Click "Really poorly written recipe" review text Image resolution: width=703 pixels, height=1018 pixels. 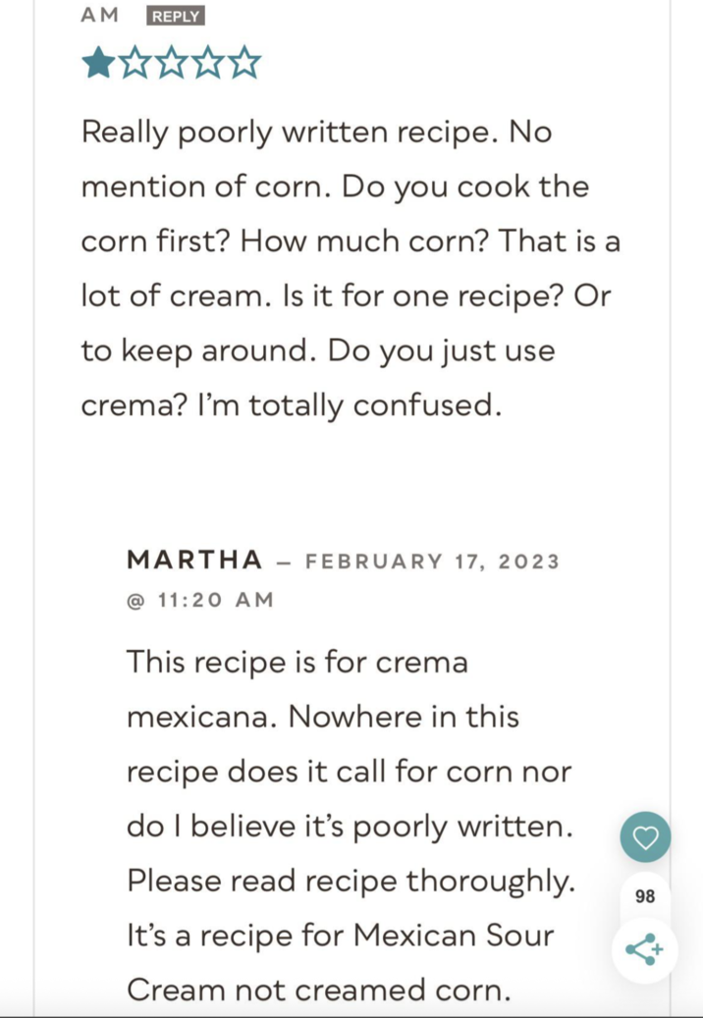283,132
